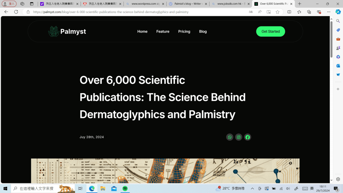Refresh the page with the reload icon
The height and width of the screenshot is (193, 343).
coord(16,12)
